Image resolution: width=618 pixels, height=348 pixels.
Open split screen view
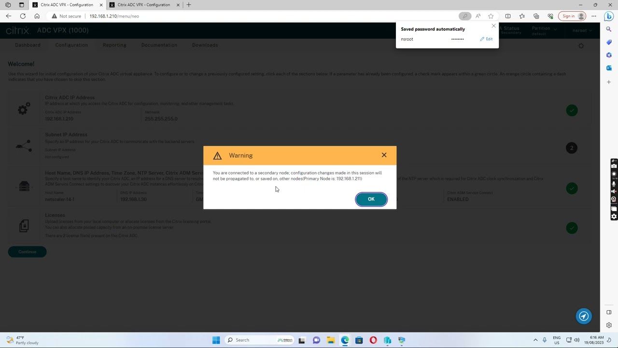point(508,16)
